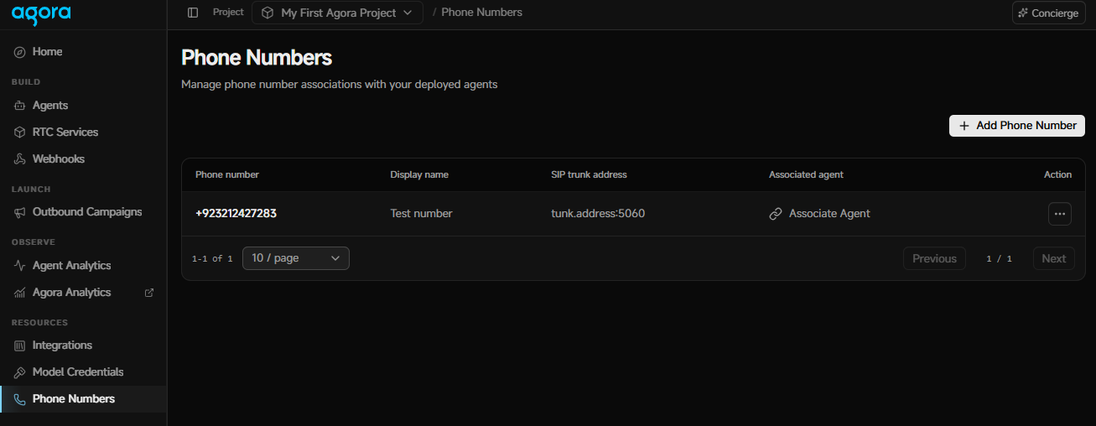The width and height of the screenshot is (1096, 426).
Task: Open Model Credentials in the sidebar
Action: [83, 372]
